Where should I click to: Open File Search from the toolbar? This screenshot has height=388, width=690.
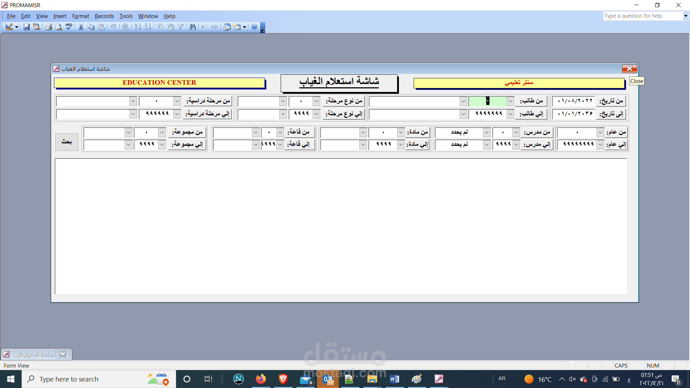[x=37, y=27]
